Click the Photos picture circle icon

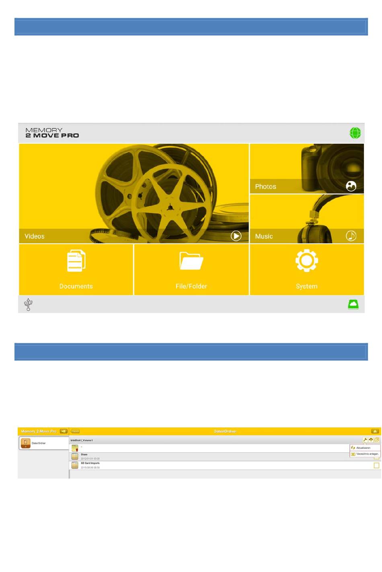351,186
